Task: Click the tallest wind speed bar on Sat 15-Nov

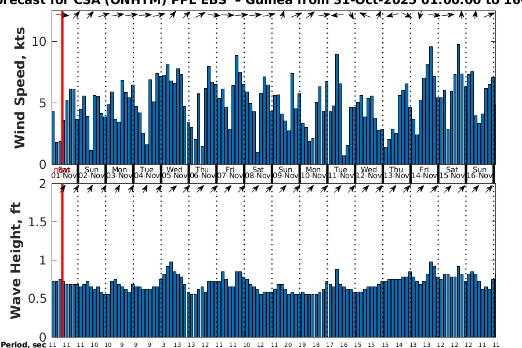Action: pyautogui.click(x=458, y=104)
